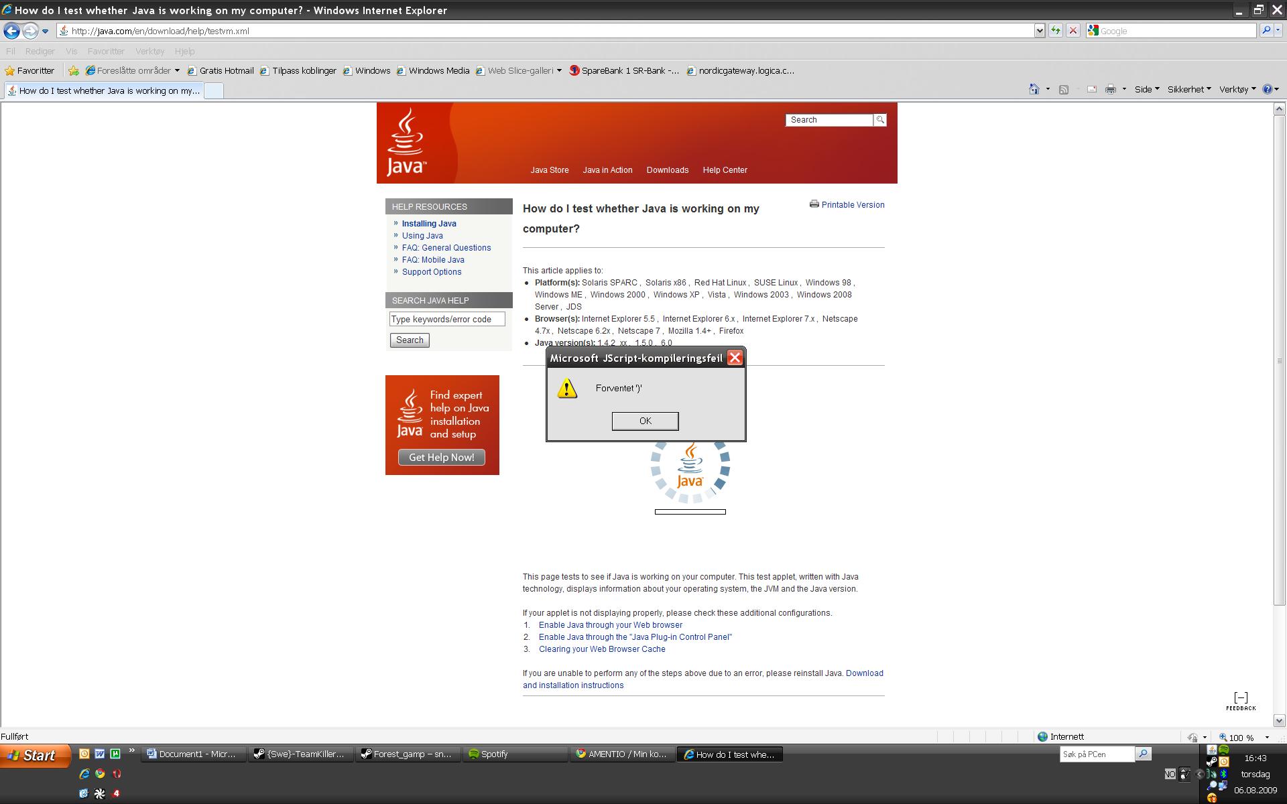Click the new blank tab button
Screen dimensions: 1287x804
coord(213,91)
